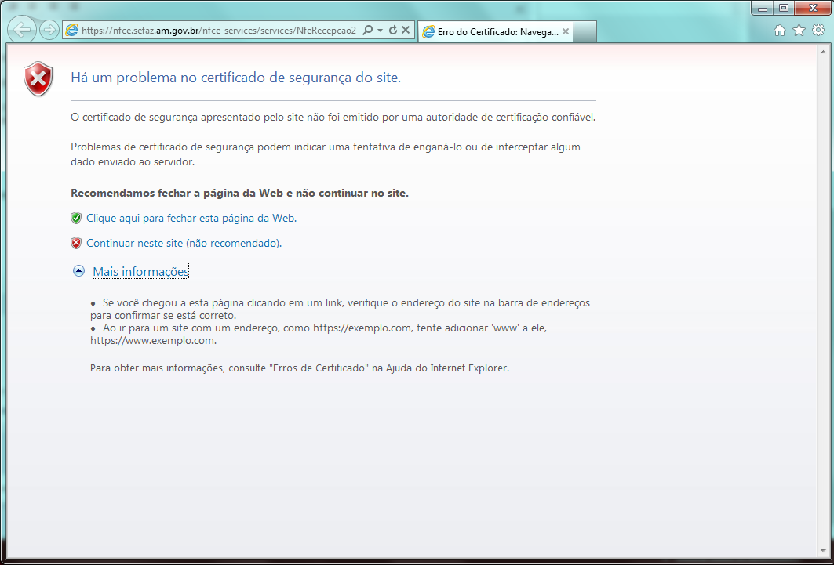This screenshot has width=834, height=565.
Task: Stop loading with the X in address bar
Action: pos(406,31)
